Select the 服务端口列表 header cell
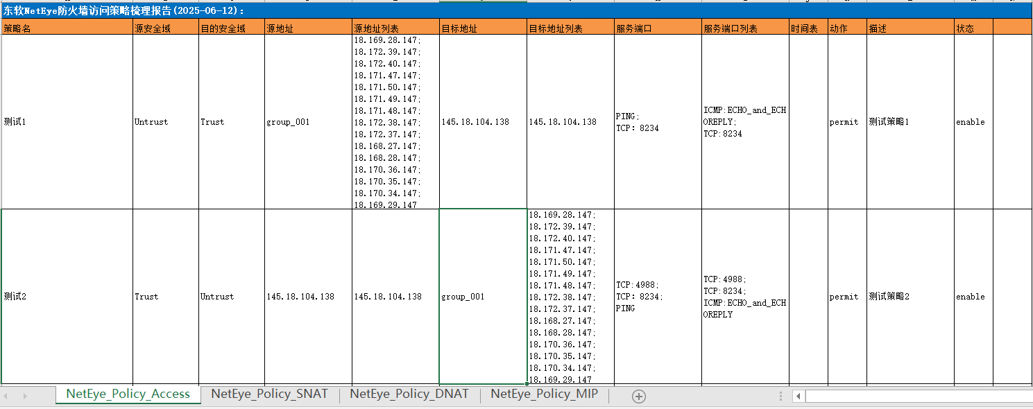Viewport: 1033px width, 409px height. 745,28
